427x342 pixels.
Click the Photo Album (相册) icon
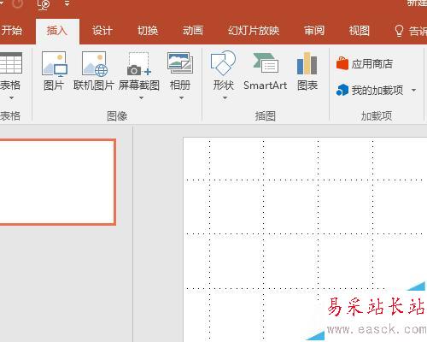(x=180, y=63)
